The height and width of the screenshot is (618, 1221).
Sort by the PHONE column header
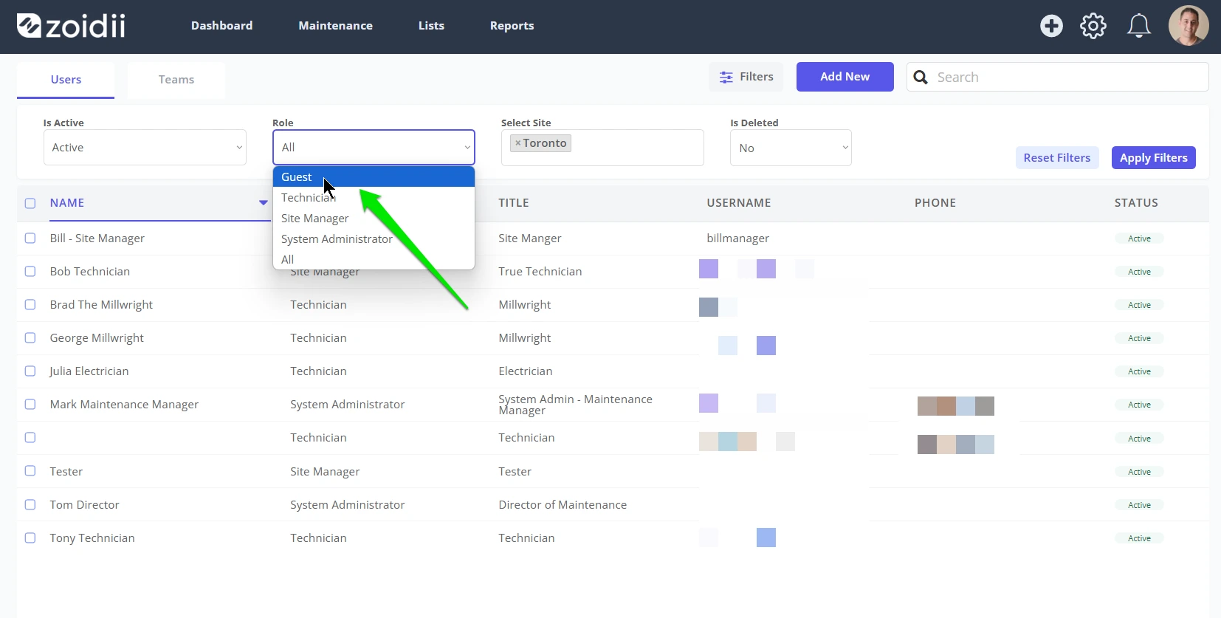coord(935,203)
